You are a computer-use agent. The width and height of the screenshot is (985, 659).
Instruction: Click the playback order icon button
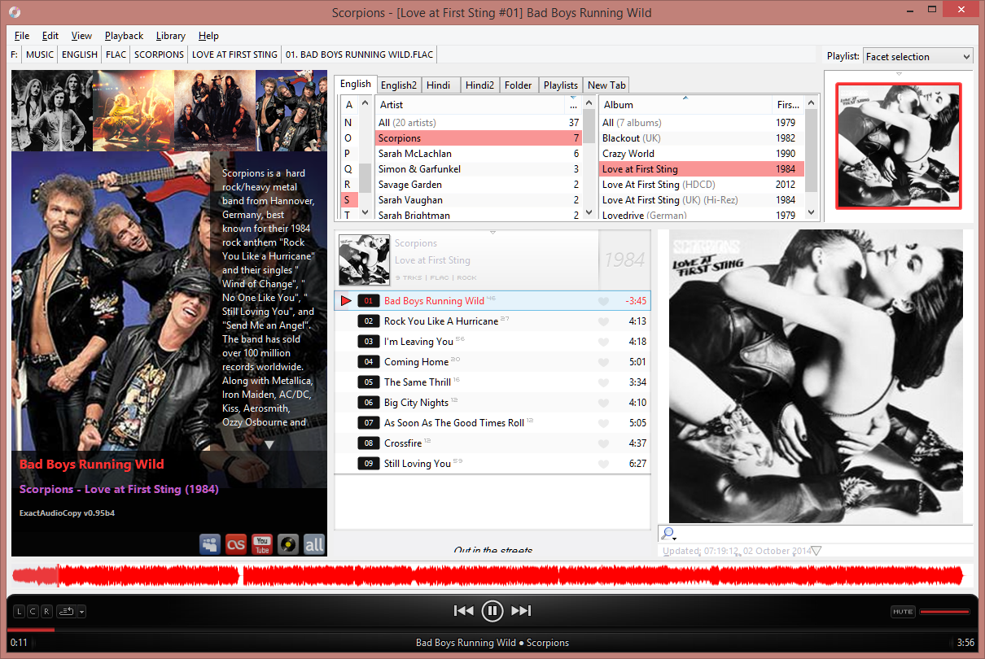[66, 611]
